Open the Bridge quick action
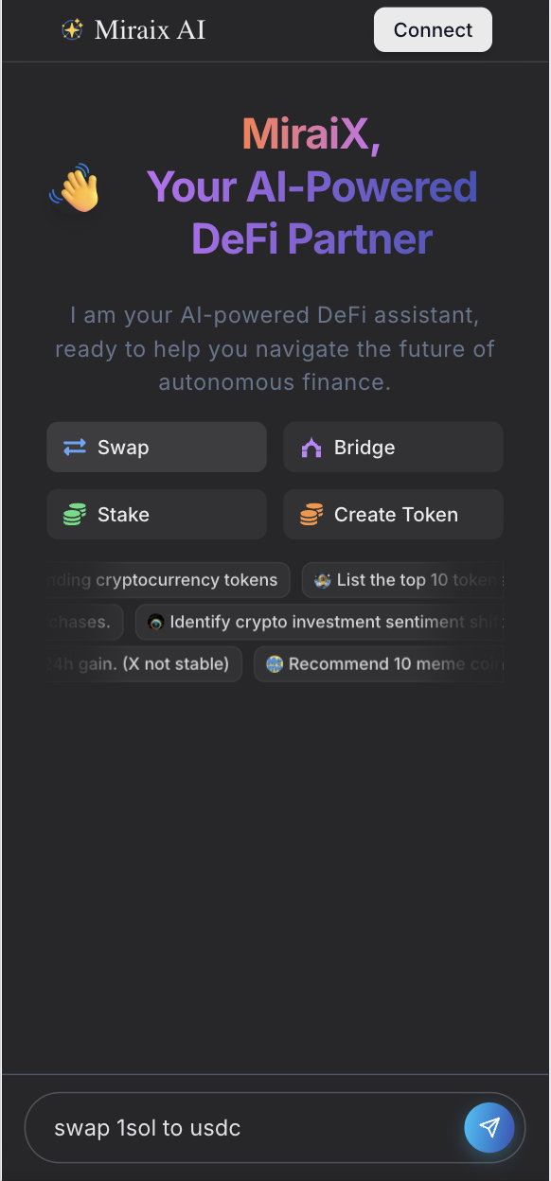Image resolution: width=551 pixels, height=1181 pixels. (x=393, y=447)
